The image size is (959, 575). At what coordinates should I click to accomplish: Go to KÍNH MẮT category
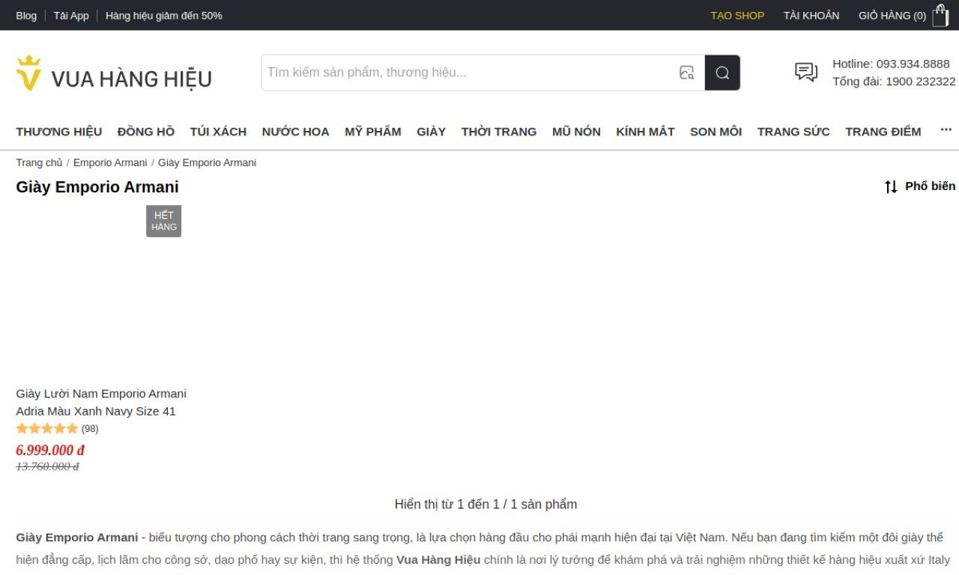pyautogui.click(x=645, y=132)
